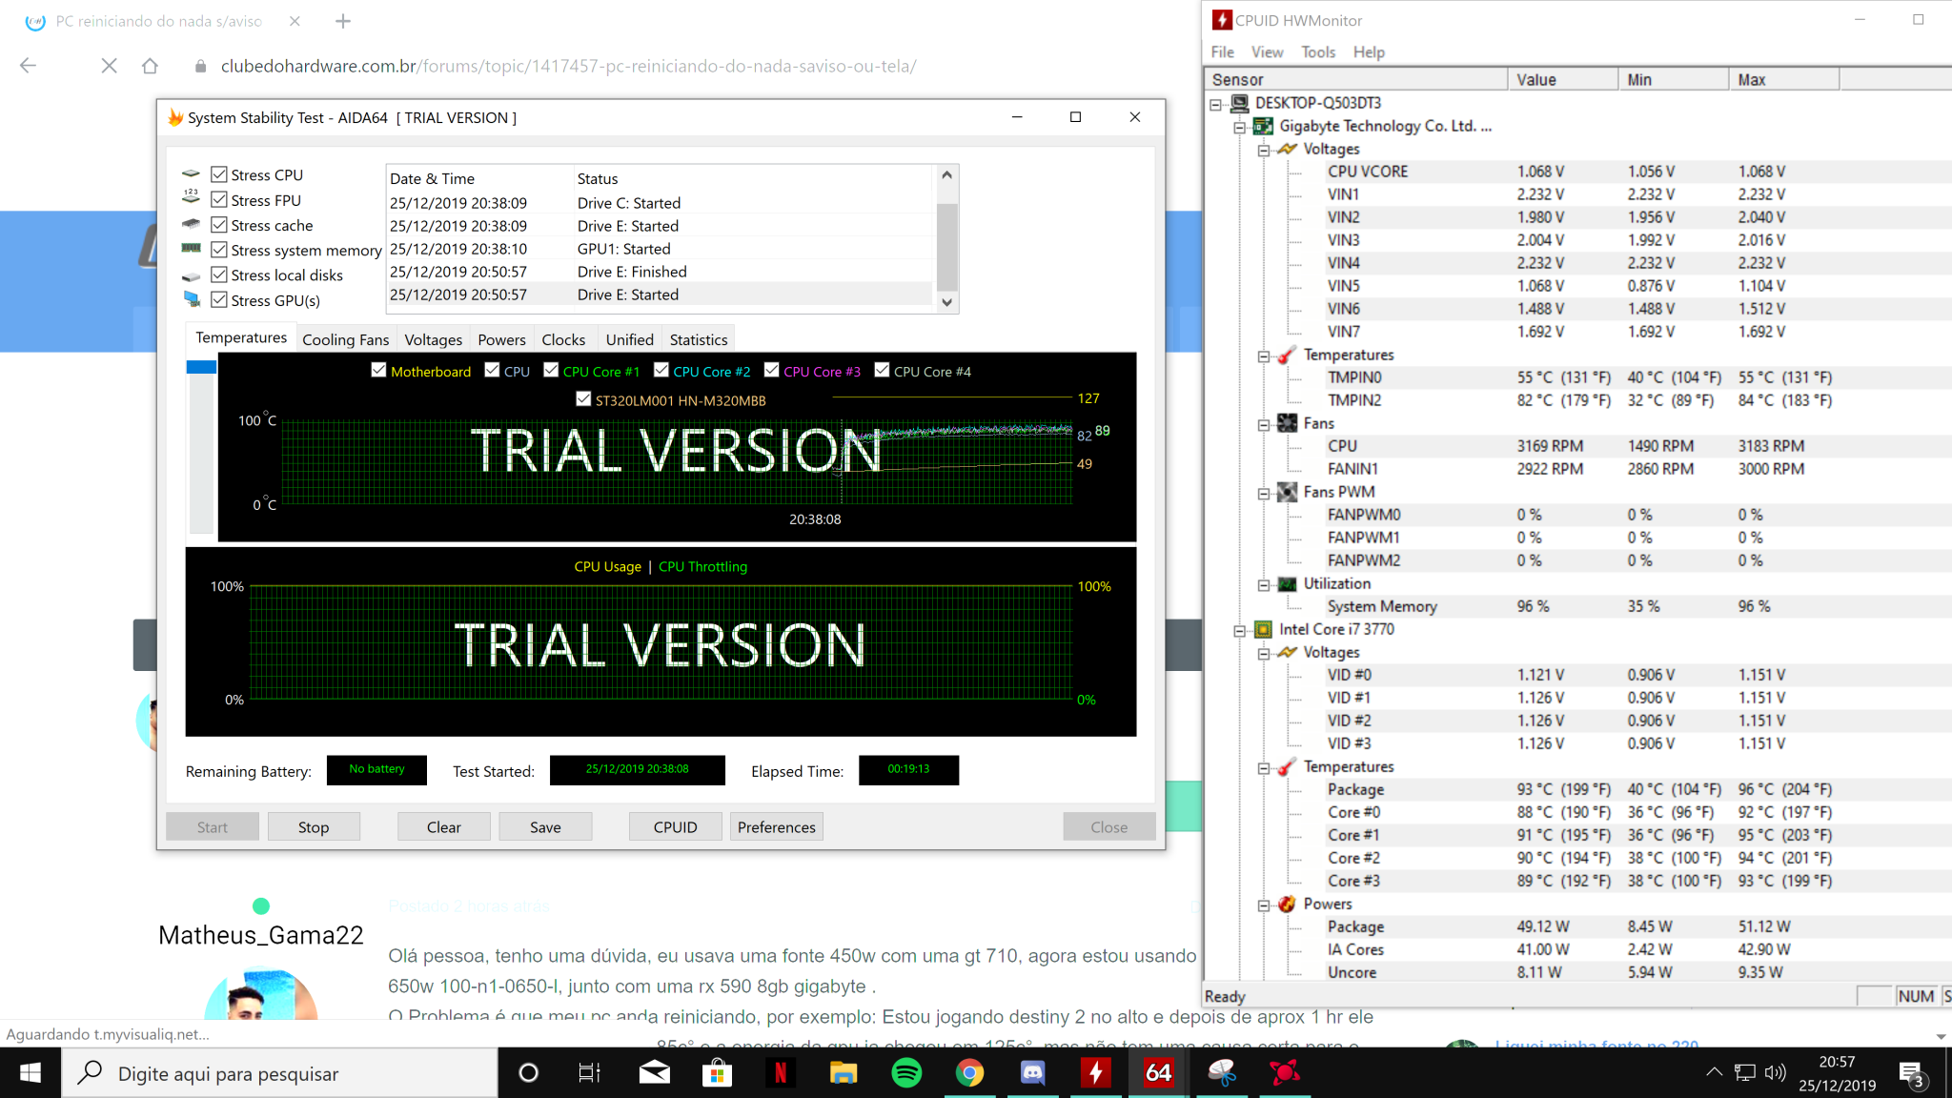
Task: Open the HWMonitor View menu
Action: click(x=1267, y=51)
